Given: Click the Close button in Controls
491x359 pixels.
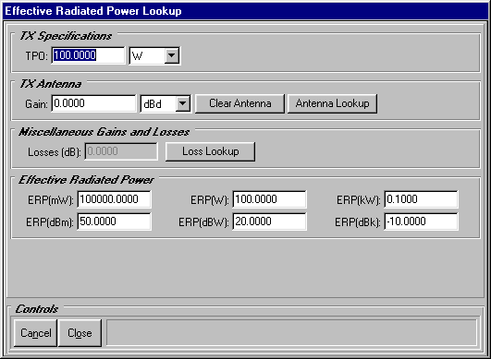Looking at the screenshot, I should (80, 333).
